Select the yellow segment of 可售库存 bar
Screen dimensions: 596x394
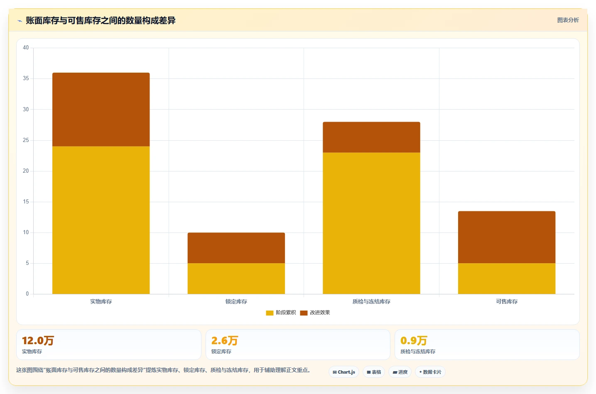coord(507,279)
